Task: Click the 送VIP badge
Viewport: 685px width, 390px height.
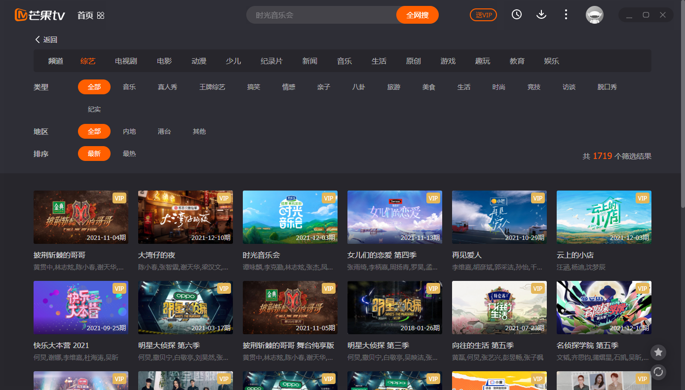Action: tap(483, 15)
